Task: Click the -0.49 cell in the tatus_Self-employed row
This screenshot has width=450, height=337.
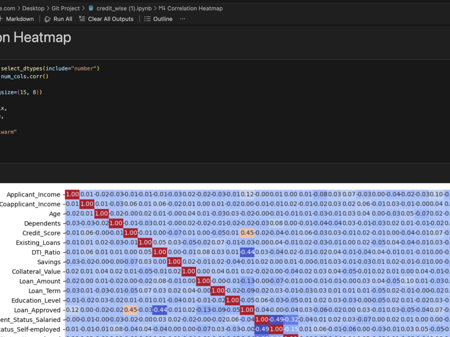Action: pyautogui.click(x=262, y=329)
